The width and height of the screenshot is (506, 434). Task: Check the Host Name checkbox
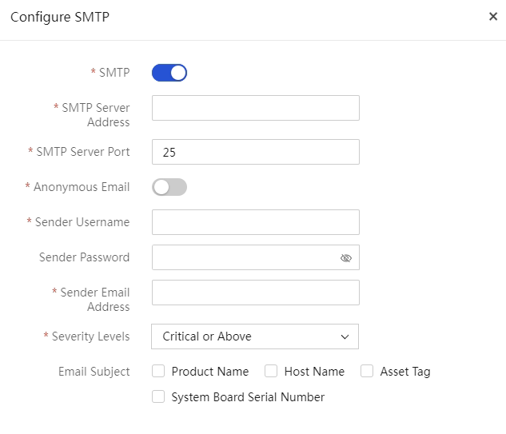[271, 371]
